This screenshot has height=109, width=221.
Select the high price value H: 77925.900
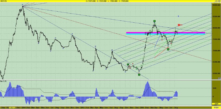[x=102, y=1]
